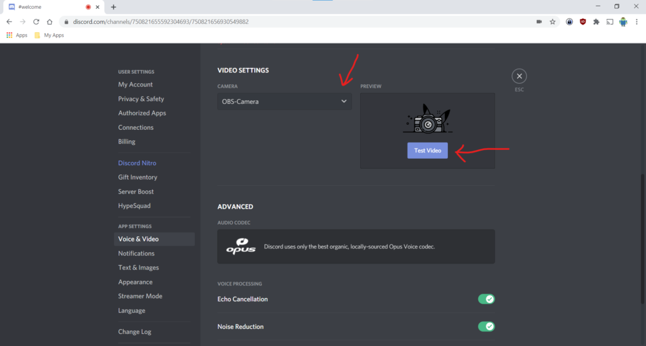Screen dimensions: 646x346
Task: Click the browser address bar URL
Action: [x=161, y=22]
